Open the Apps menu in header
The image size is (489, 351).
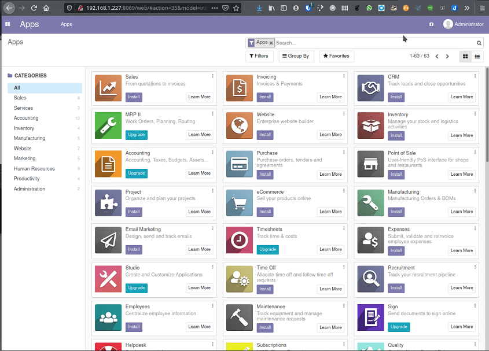(x=66, y=24)
